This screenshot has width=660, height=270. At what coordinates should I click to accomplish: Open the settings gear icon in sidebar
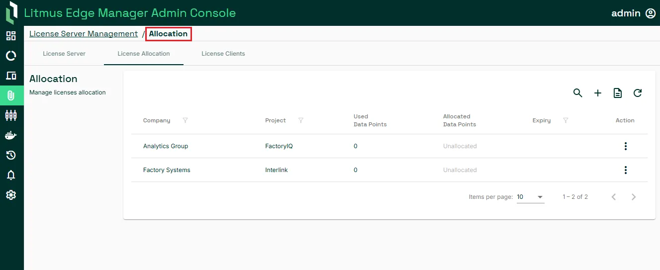coord(11,195)
